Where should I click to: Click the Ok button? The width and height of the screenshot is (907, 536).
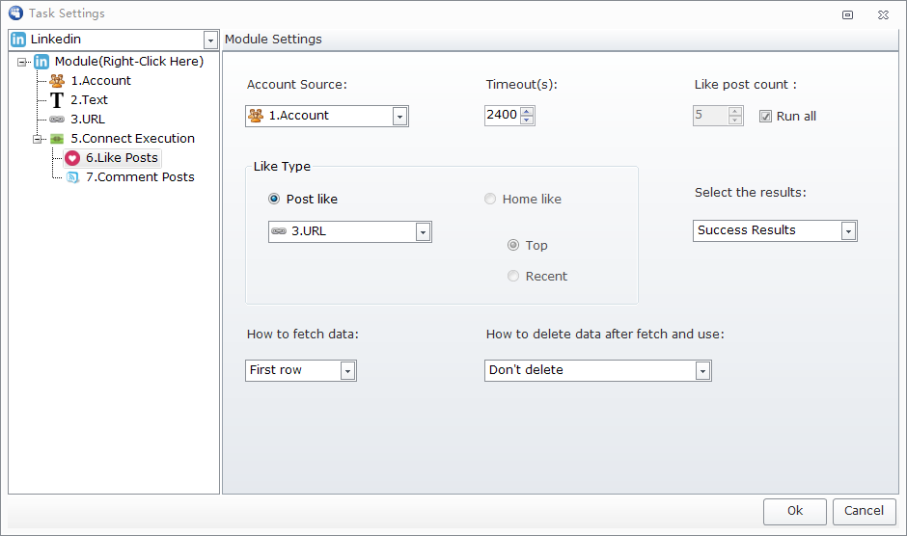794,511
